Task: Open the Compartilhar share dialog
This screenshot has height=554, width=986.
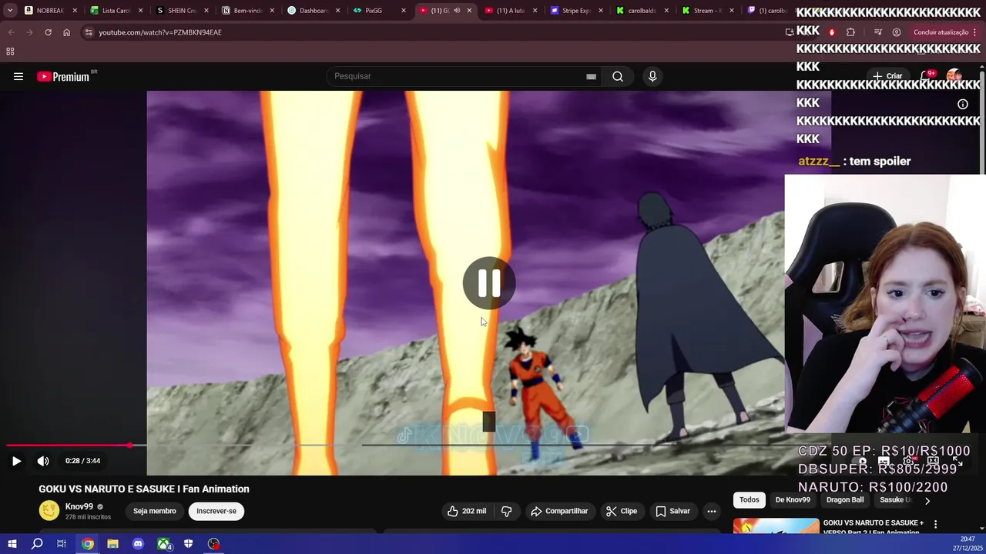Action: point(560,511)
